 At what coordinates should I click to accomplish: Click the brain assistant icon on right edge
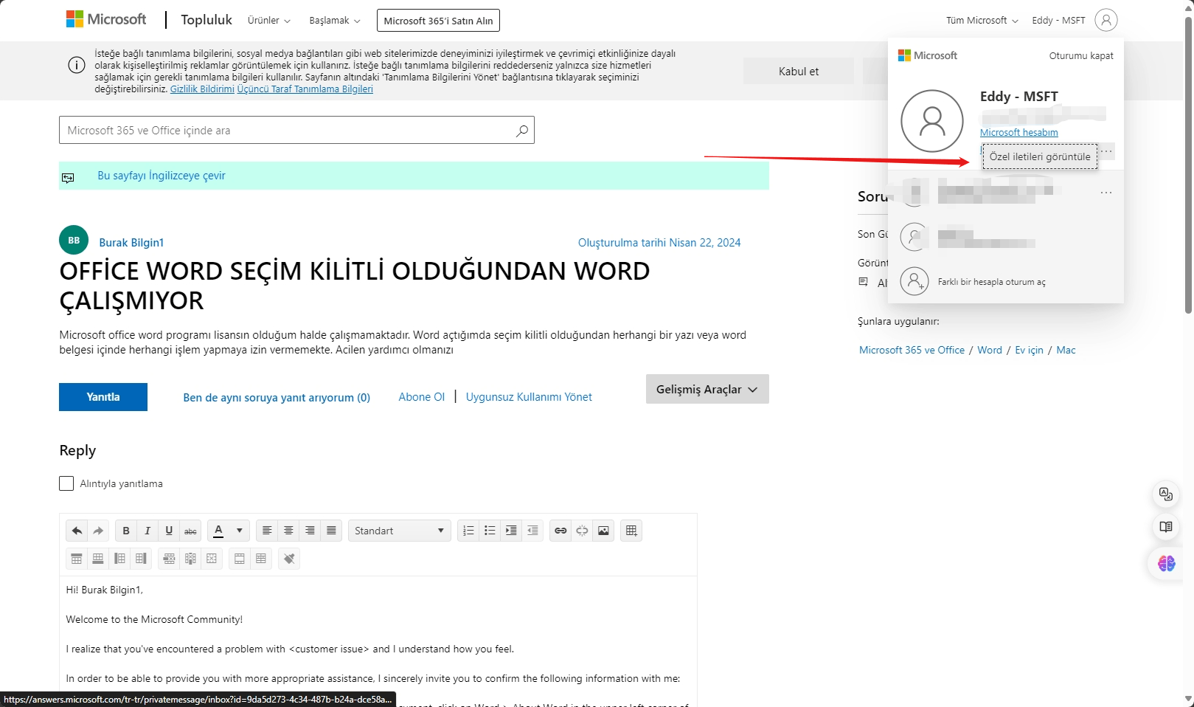tap(1166, 564)
